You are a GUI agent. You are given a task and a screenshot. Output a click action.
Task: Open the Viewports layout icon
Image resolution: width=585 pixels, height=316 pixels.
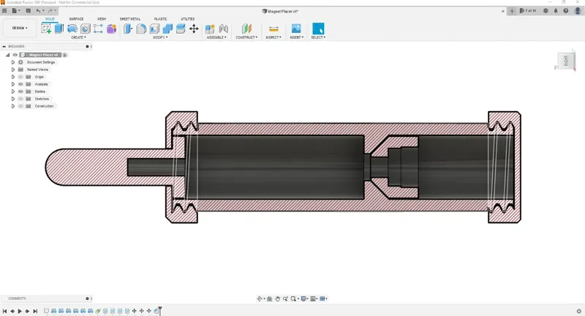[x=322, y=299]
